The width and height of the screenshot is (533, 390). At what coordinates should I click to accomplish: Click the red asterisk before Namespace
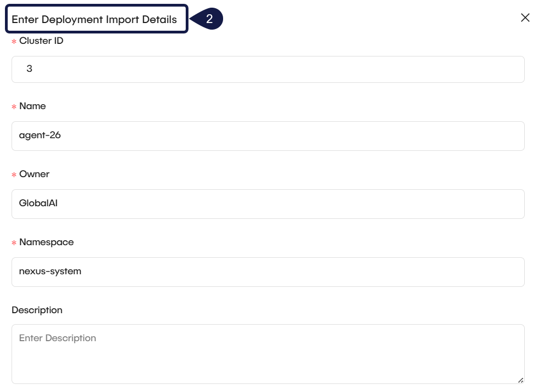tap(14, 242)
